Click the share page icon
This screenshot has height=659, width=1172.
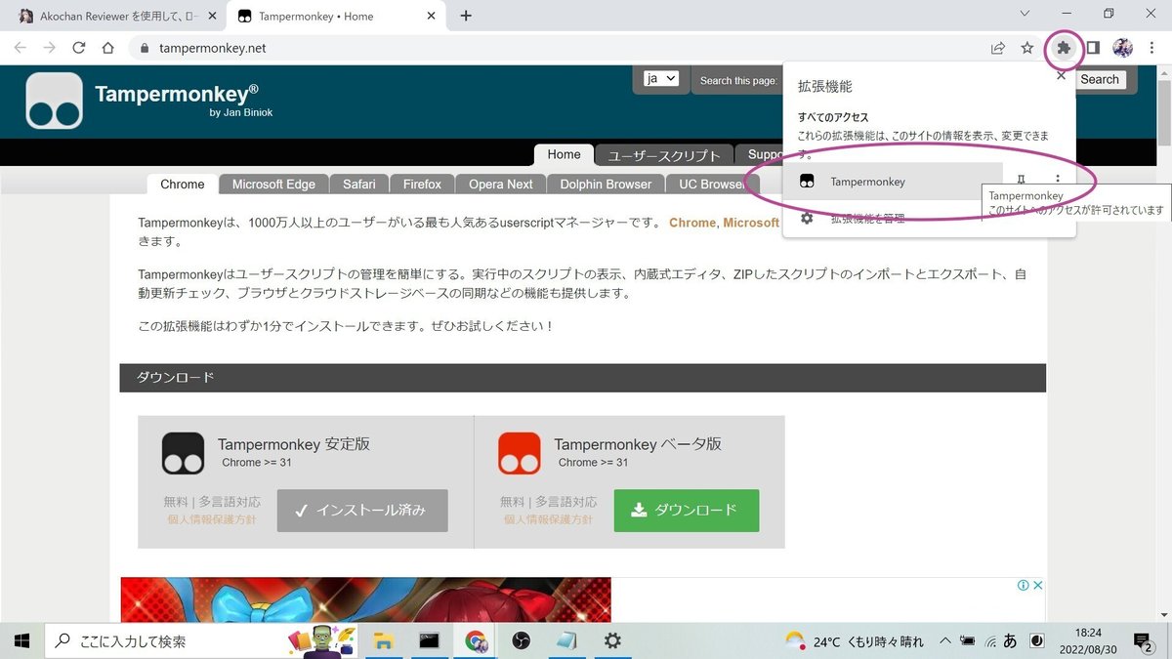[x=998, y=48]
